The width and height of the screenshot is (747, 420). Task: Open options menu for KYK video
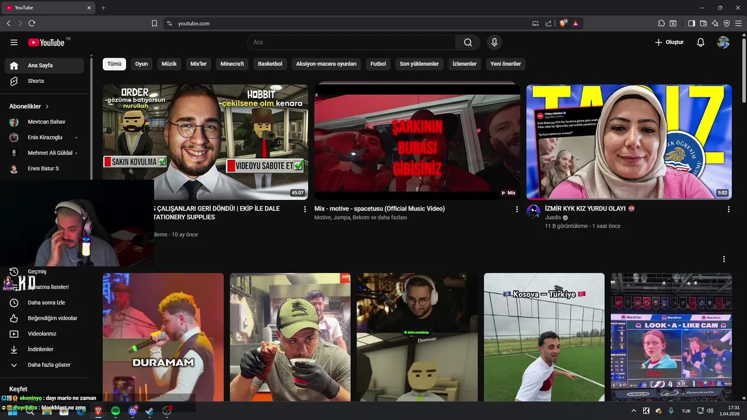728,209
